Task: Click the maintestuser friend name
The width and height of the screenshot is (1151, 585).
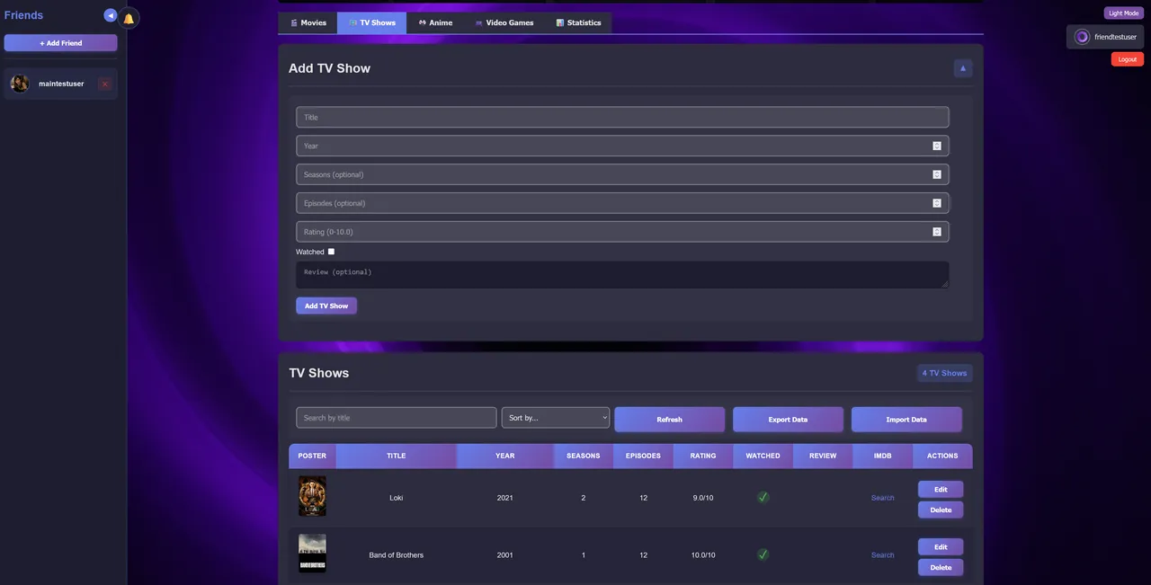Action: (x=61, y=84)
